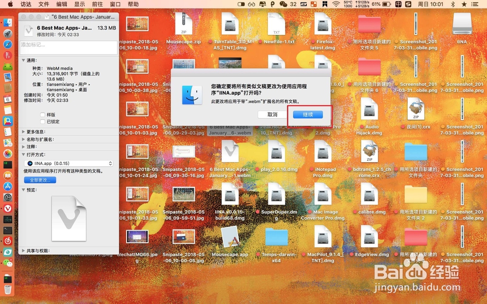Click the glasses icon in the menu bar

251,4
